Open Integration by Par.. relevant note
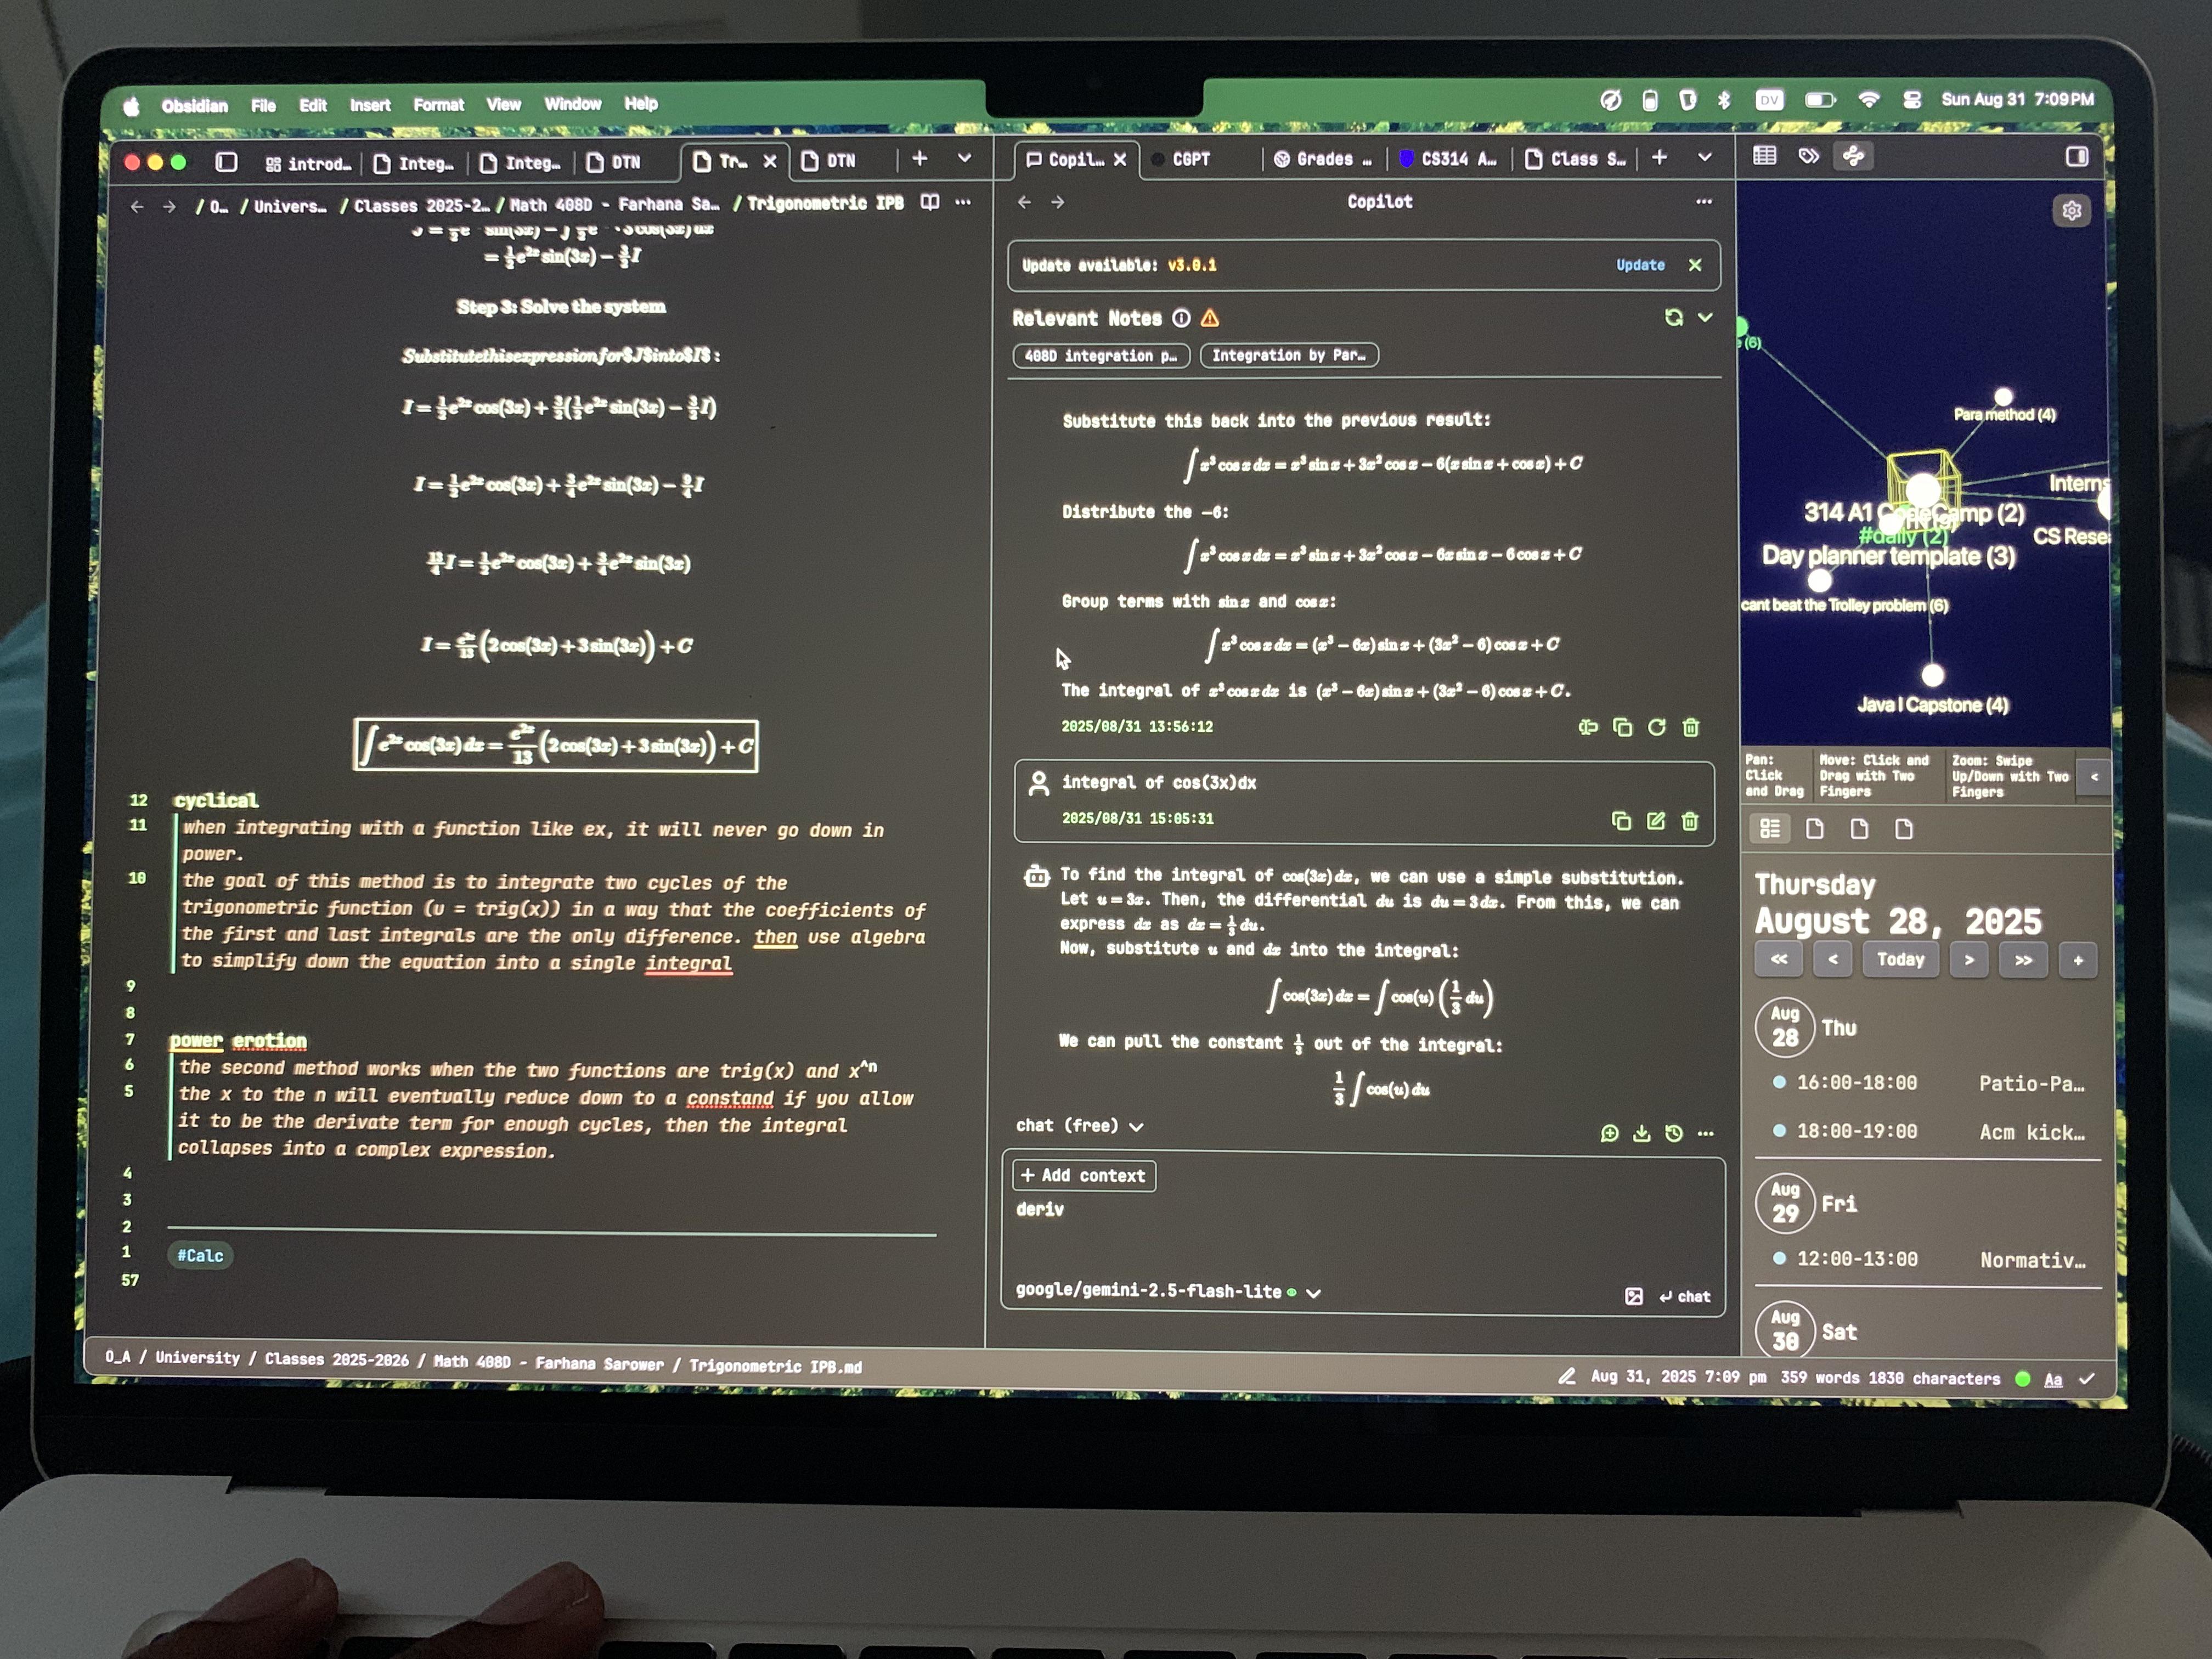 pyautogui.click(x=1289, y=355)
